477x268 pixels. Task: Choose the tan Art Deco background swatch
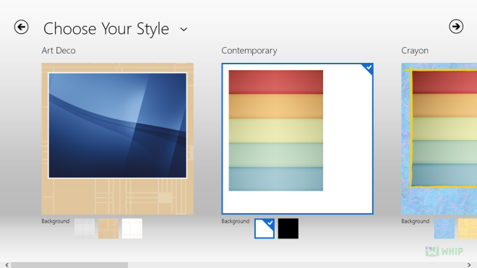(x=108, y=228)
